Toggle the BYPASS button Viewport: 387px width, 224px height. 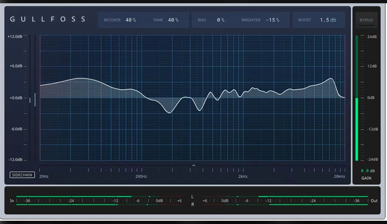click(366, 20)
